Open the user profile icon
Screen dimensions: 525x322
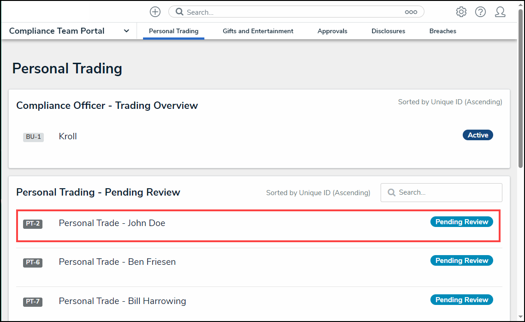point(500,12)
